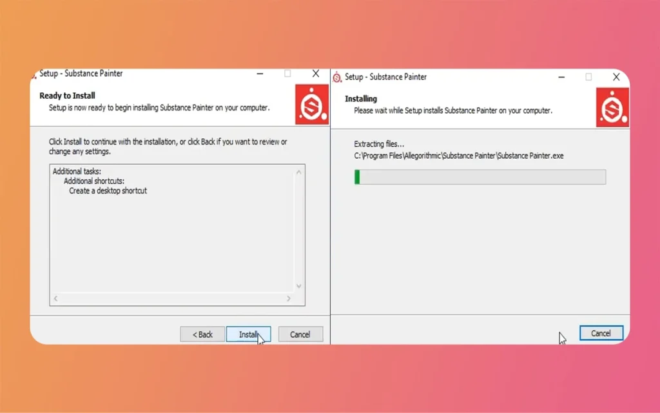Click left arrow of summary horizontal scrollbar
Viewport: 660px width, 413px height.
[56, 299]
